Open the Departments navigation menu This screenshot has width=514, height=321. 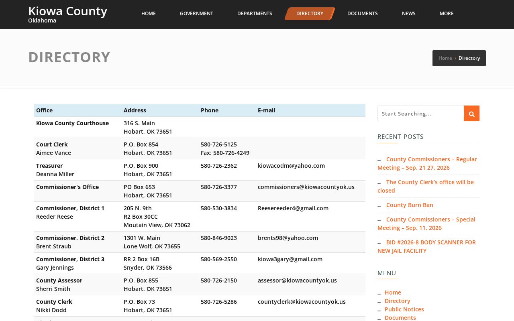(255, 14)
